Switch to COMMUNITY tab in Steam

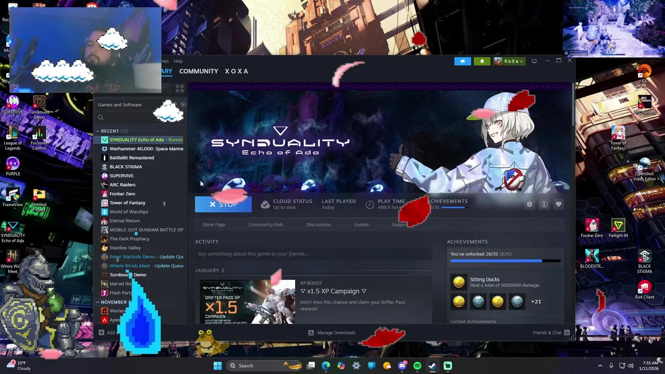coord(198,71)
